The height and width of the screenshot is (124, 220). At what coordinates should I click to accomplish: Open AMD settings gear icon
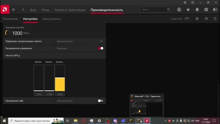click(206, 10)
